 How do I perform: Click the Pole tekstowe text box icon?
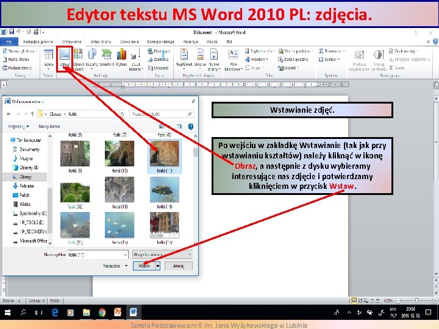point(233,59)
